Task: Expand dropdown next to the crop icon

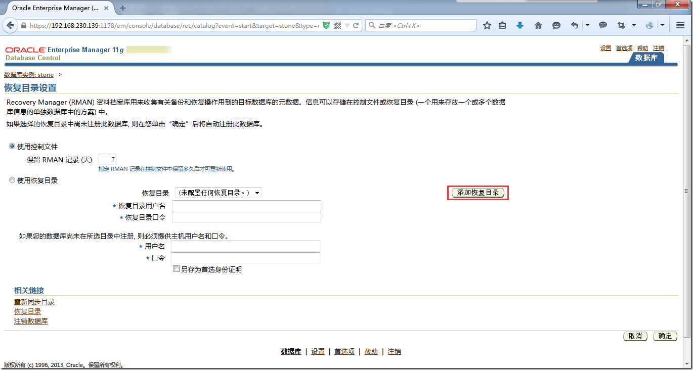Action: [634, 25]
